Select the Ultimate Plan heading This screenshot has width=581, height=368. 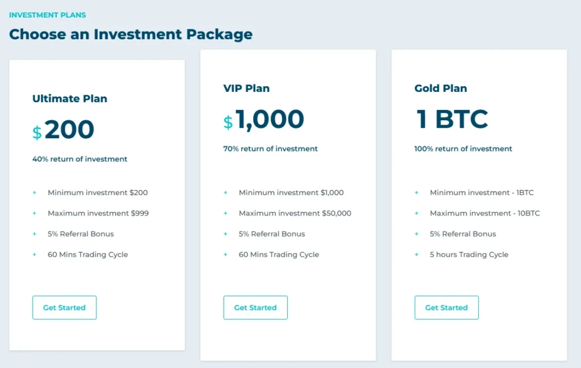[x=69, y=98]
